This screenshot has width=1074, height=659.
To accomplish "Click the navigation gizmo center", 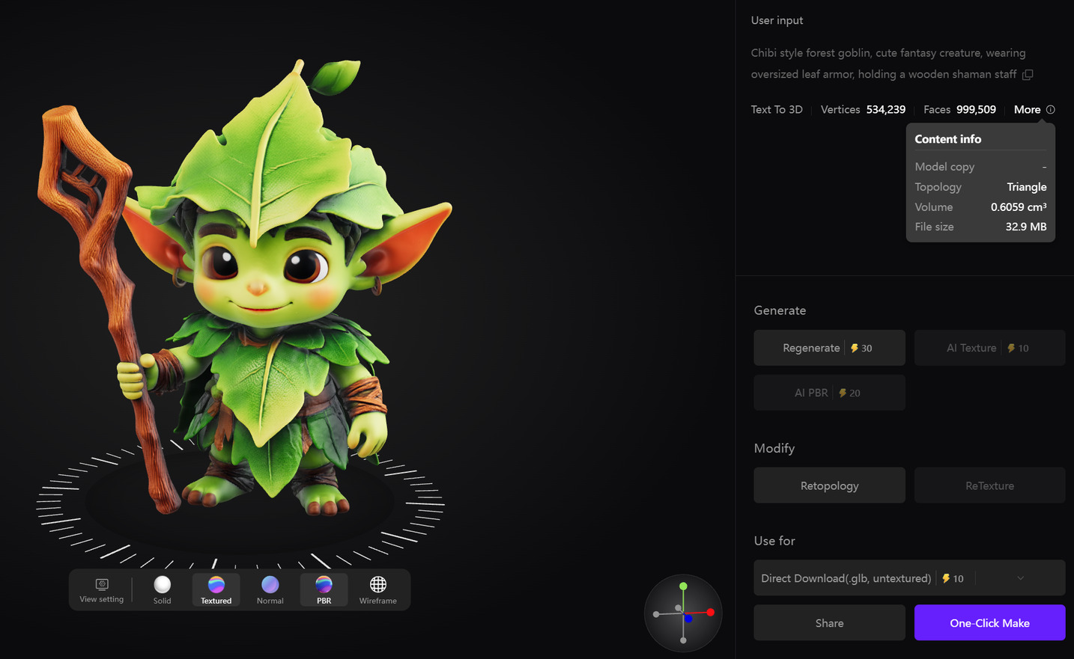I will click(683, 614).
